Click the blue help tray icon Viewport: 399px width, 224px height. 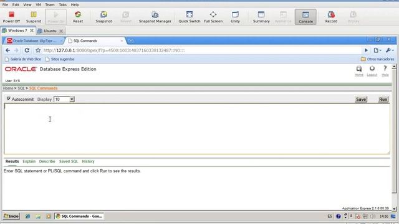pos(338,216)
